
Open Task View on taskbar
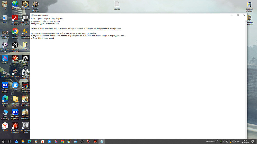[x=10, y=141]
